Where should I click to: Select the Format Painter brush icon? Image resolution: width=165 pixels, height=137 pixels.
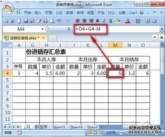pyautogui.click(x=39, y=21)
